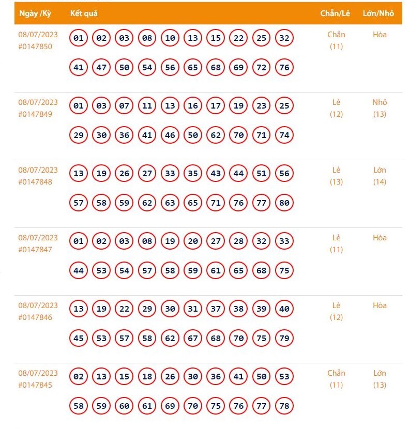Click ball 79 in draw #0147846
Screen dimensions: 409x429
point(284,338)
